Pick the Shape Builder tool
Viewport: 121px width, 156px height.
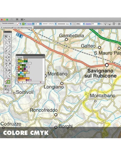pyautogui.click(x=6, y=60)
